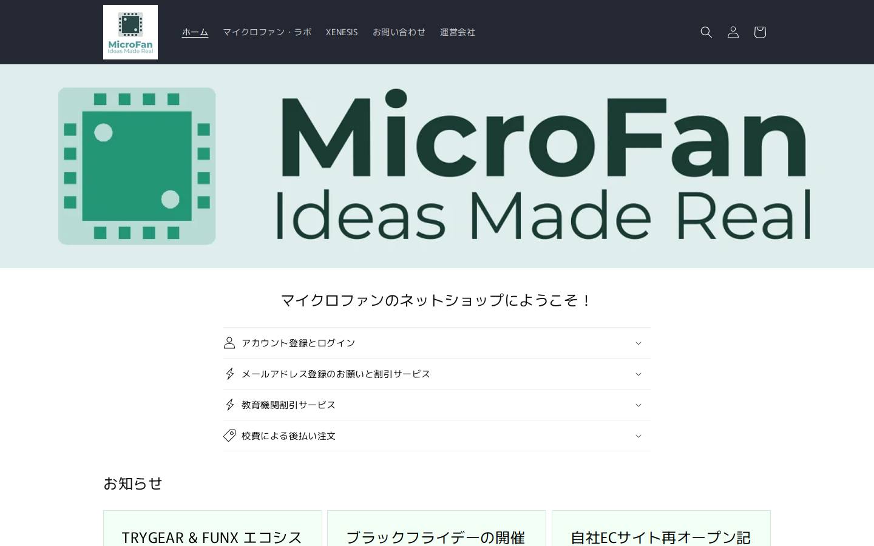
Task: Open 自社ECサイト再オープン記 news card
Action: click(x=661, y=528)
